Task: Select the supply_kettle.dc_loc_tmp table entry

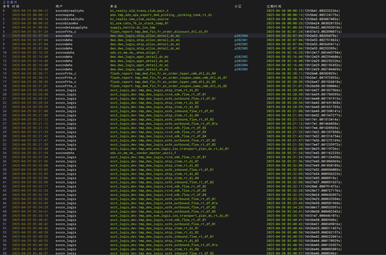Action: pyautogui.click(x=133, y=27)
